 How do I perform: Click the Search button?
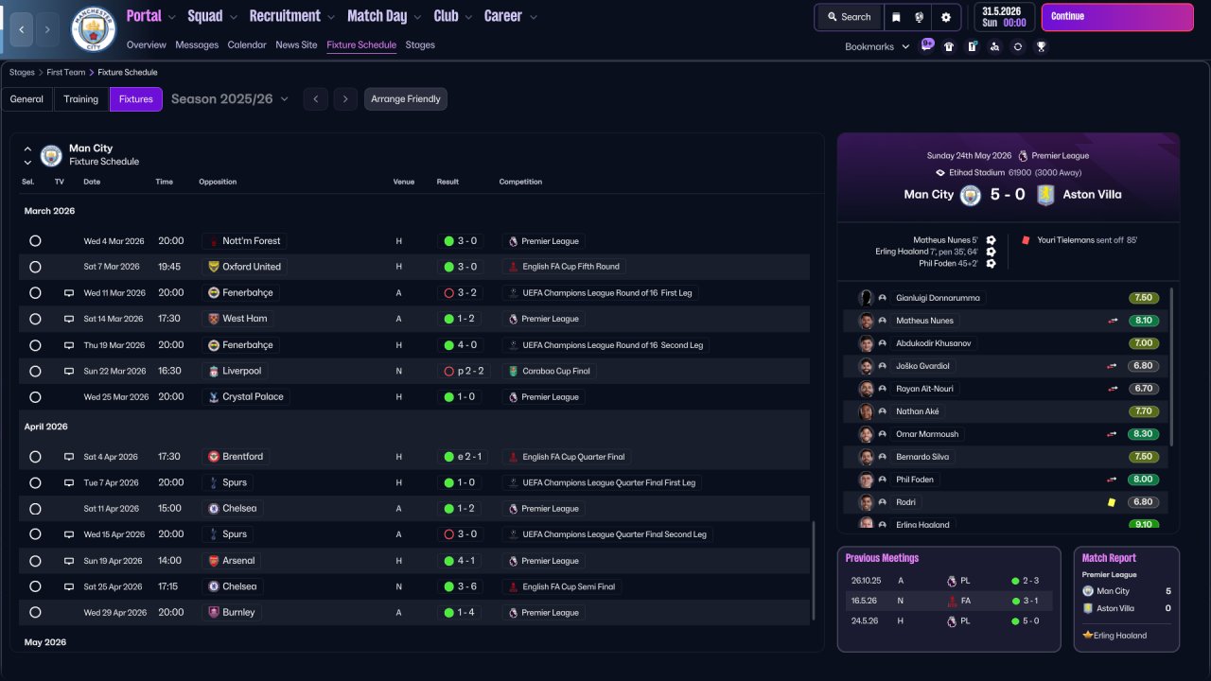pos(849,17)
